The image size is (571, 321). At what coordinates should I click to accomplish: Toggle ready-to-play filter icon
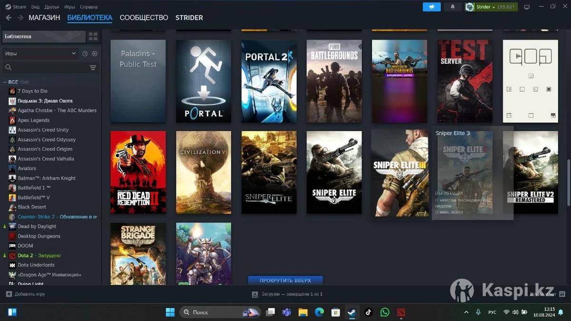(94, 54)
